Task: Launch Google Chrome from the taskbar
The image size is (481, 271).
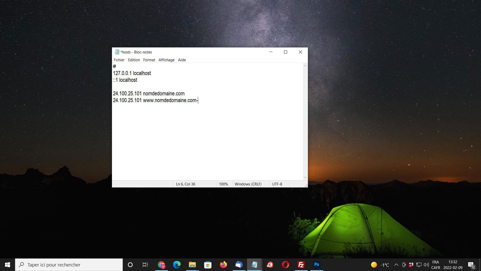Action: (161, 265)
